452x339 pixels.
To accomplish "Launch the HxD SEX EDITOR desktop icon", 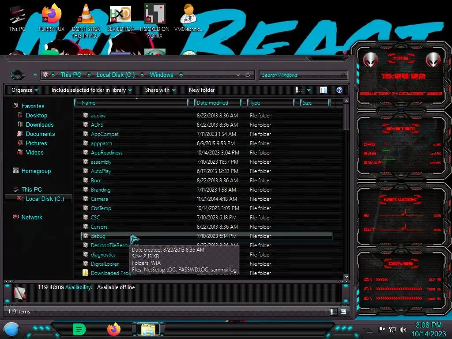I will pyautogui.click(x=121, y=18).
